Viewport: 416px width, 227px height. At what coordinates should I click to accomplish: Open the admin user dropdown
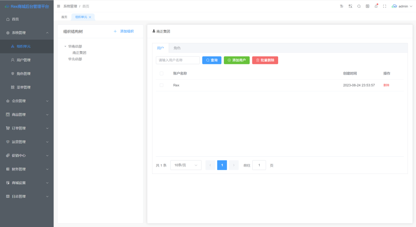[x=403, y=6]
